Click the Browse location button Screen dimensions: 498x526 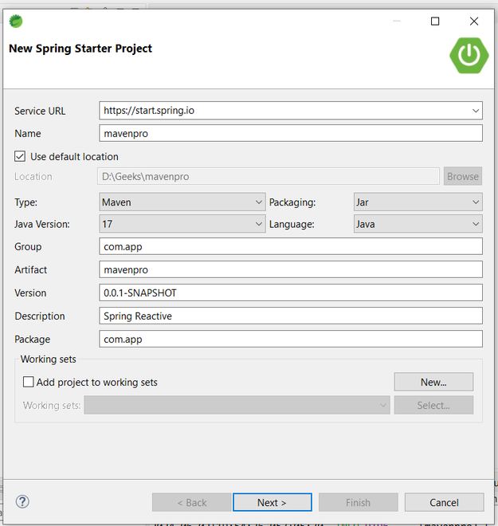click(463, 176)
